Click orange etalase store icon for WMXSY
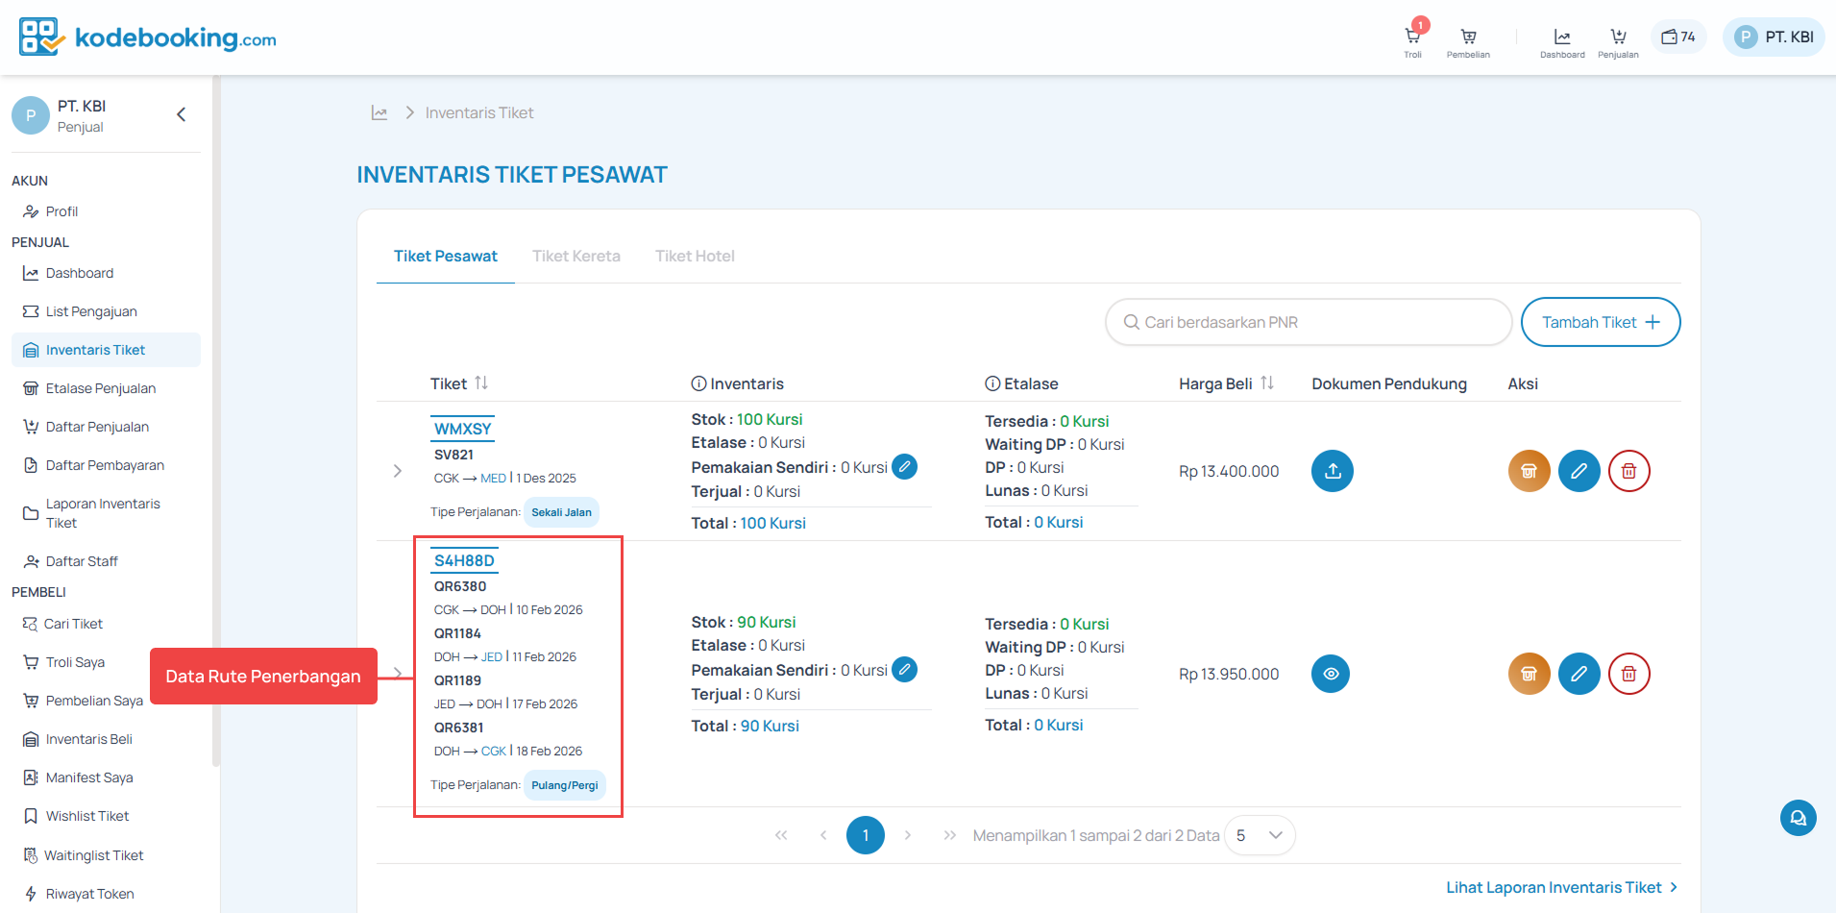Screen dimensions: 1836x913 [x=1529, y=471]
